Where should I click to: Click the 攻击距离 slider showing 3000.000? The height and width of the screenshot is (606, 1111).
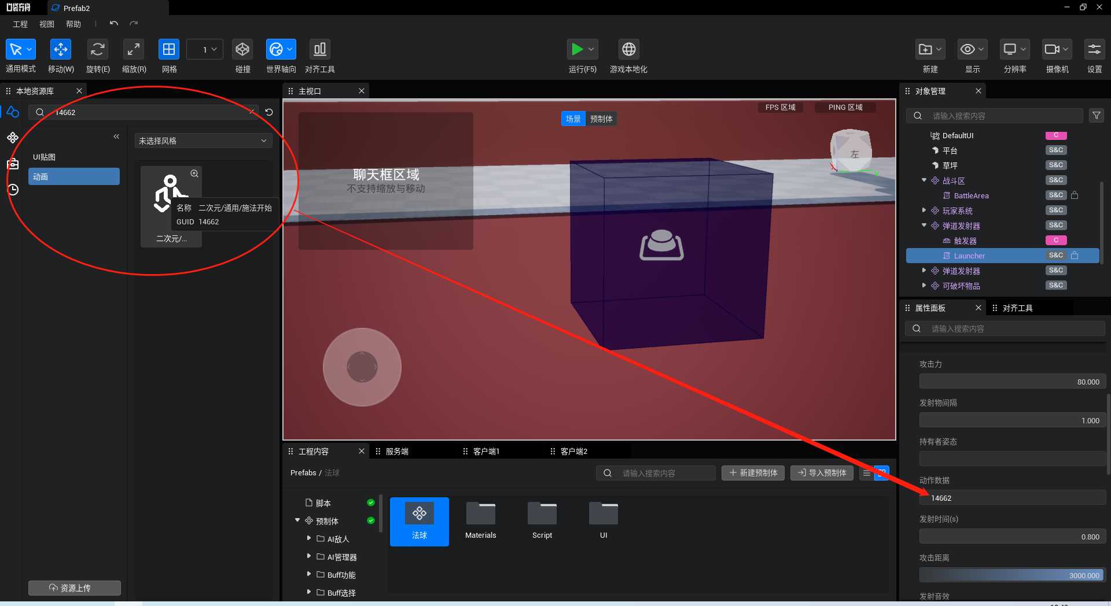pyautogui.click(x=1013, y=575)
